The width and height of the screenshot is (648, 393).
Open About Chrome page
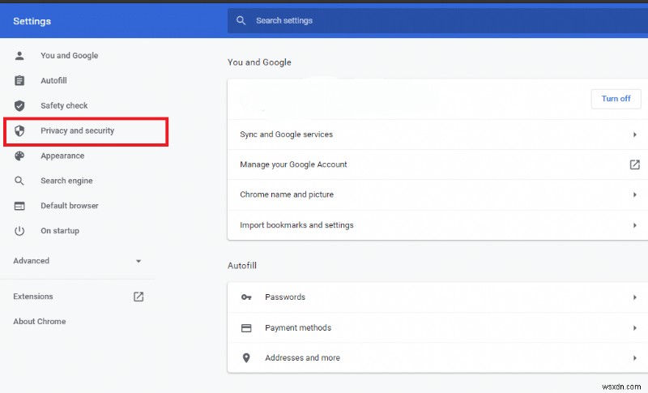coord(40,322)
